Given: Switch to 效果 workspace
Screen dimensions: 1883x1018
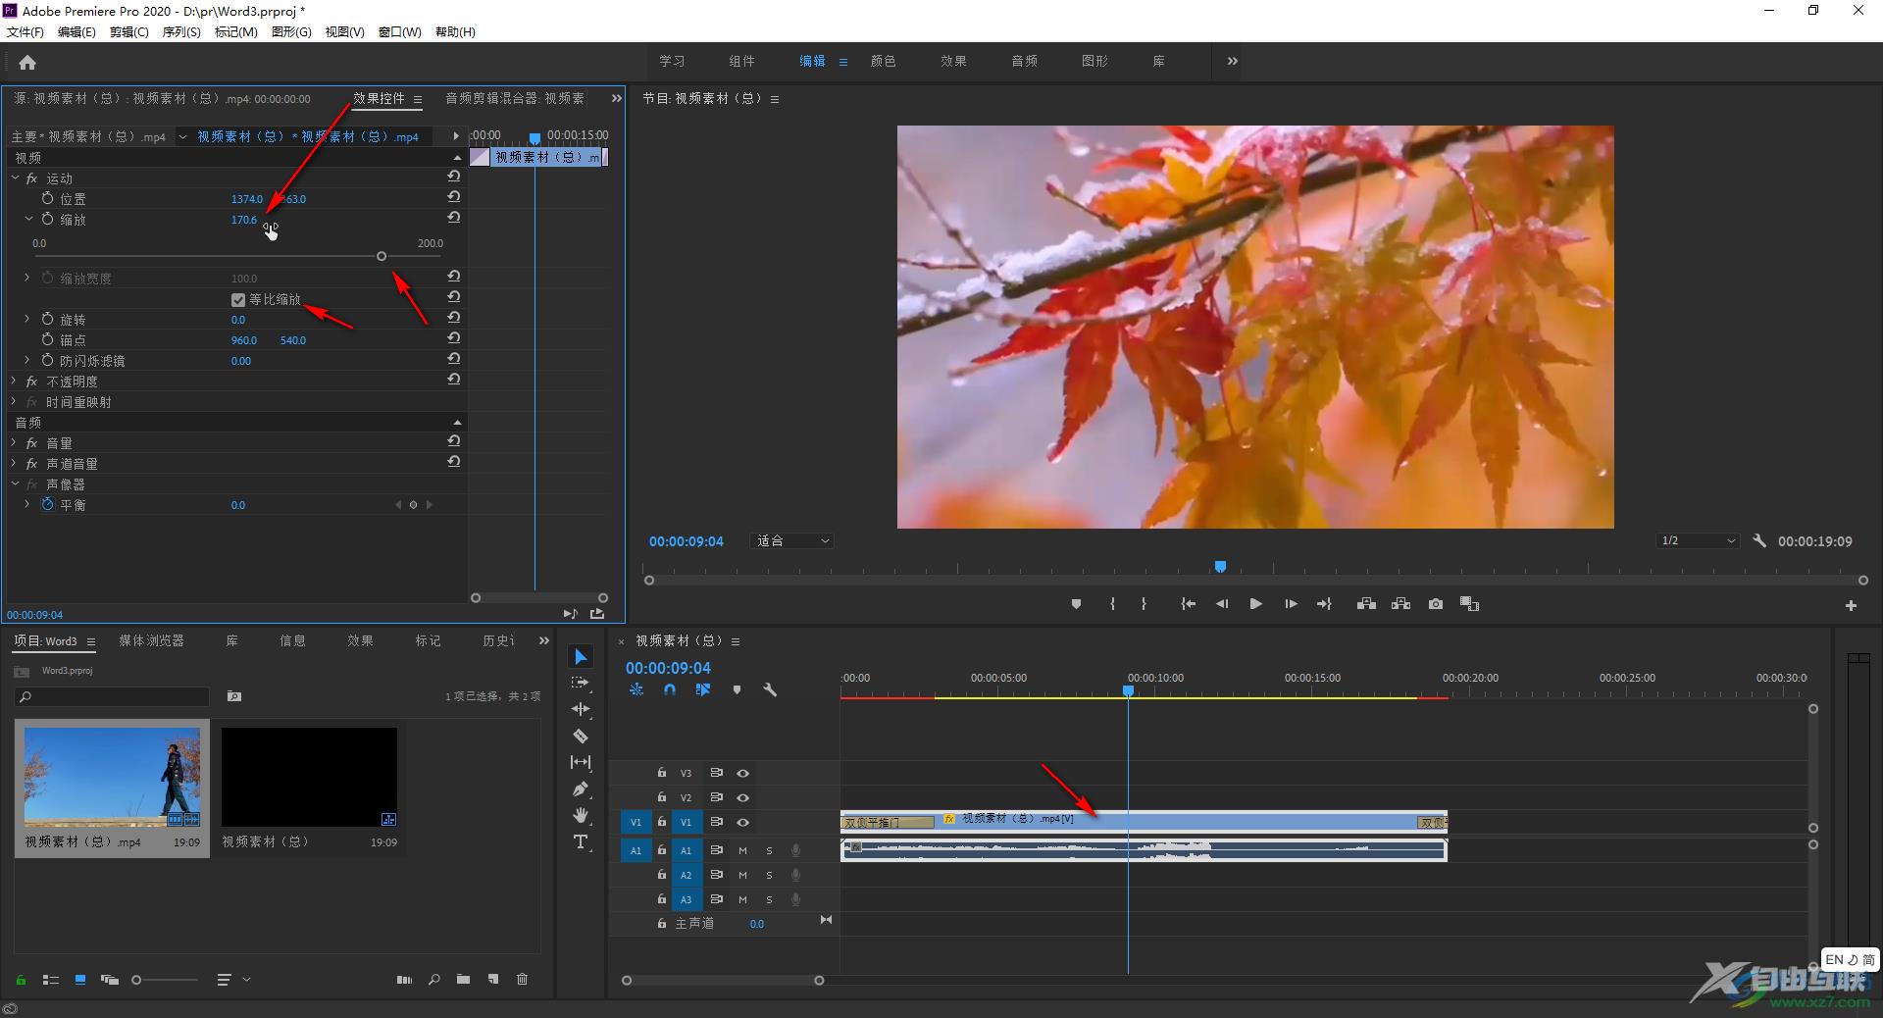Looking at the screenshot, I should [x=953, y=61].
